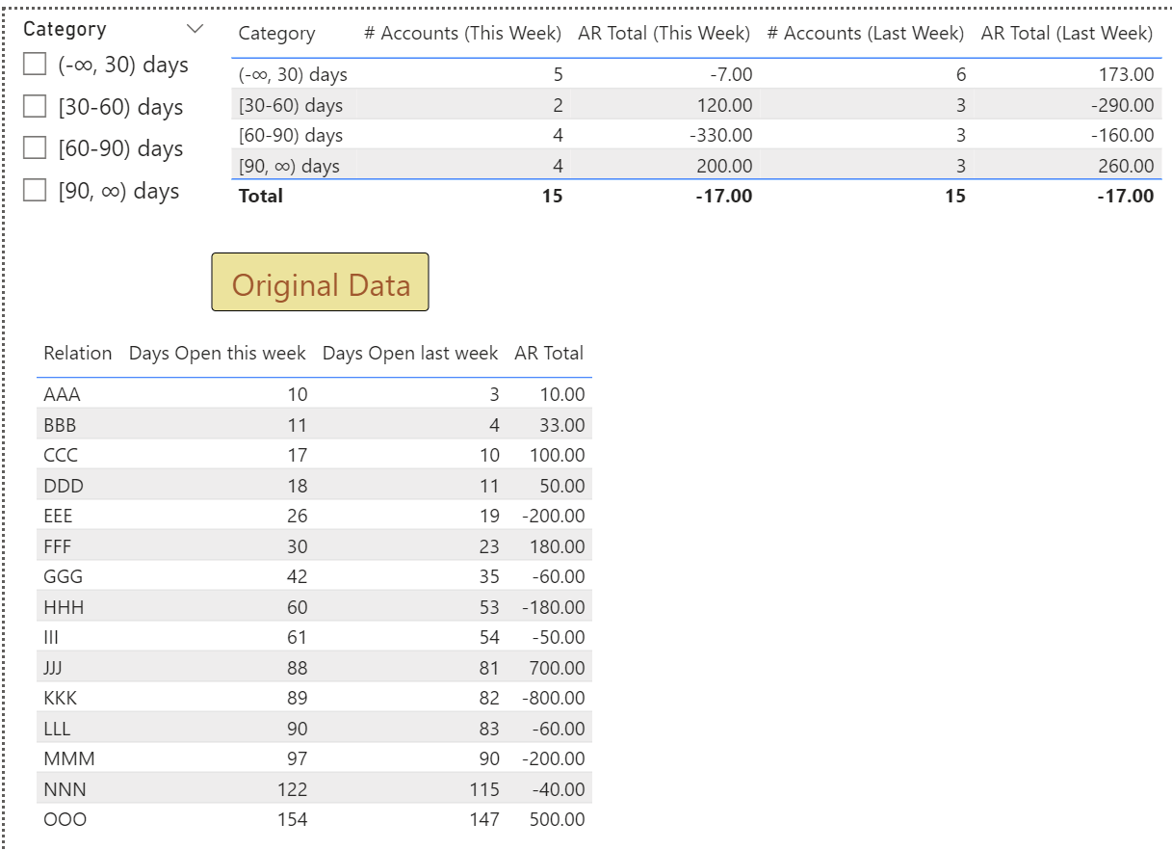This screenshot has height=850, width=1172.
Task: Check the (-∞, 30) days slicer checkbox
Action: tap(35, 65)
